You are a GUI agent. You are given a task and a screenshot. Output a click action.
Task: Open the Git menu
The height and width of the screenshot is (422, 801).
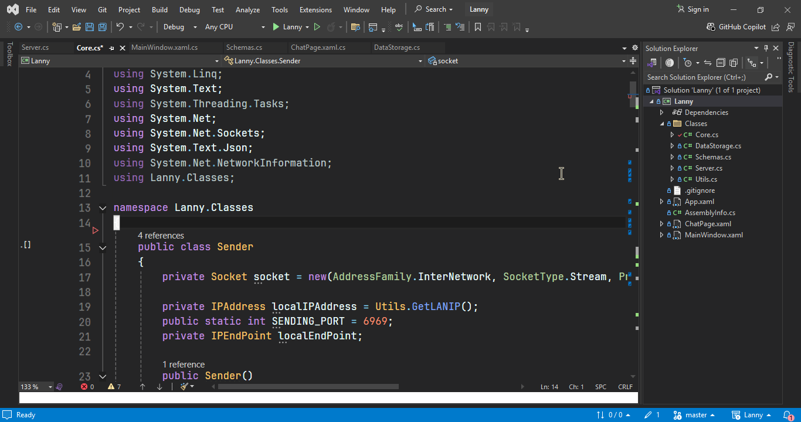[103, 9]
